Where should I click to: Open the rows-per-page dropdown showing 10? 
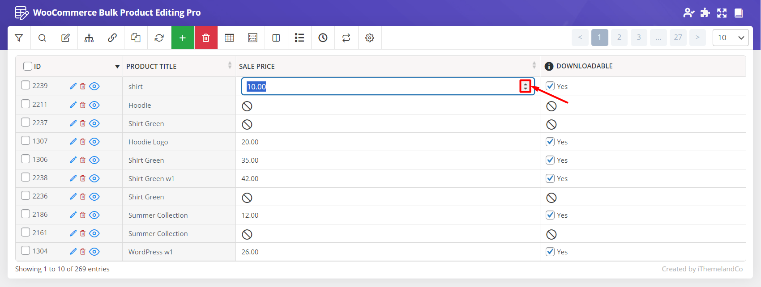pyautogui.click(x=730, y=38)
